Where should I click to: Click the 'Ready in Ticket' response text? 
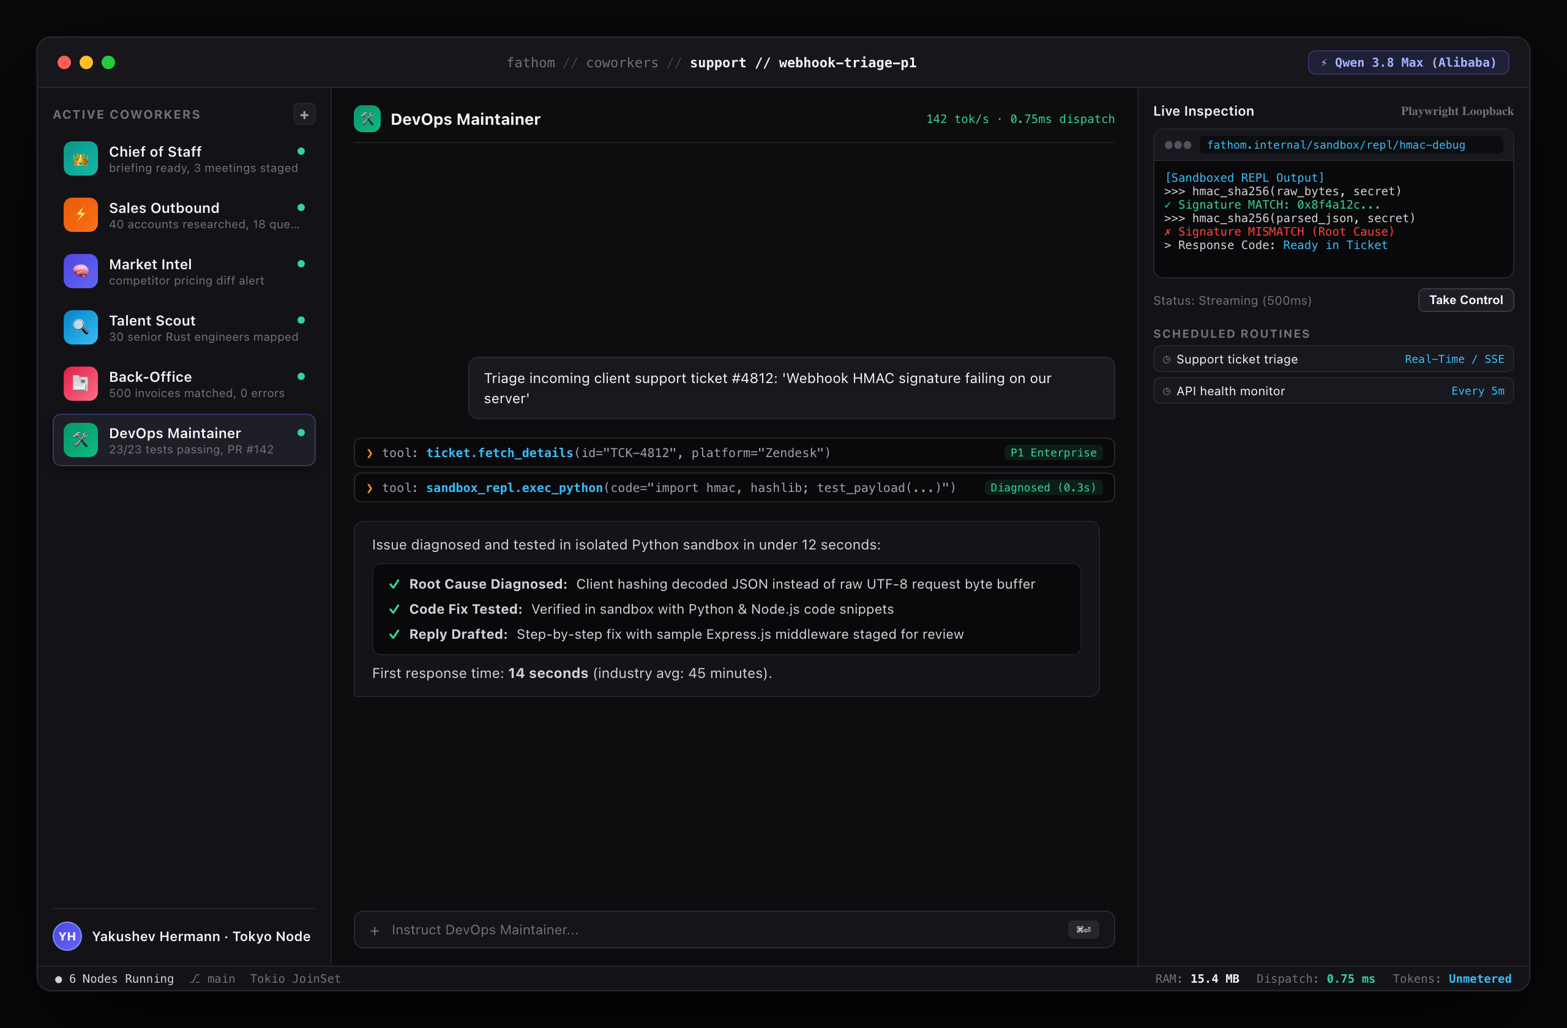point(1335,245)
